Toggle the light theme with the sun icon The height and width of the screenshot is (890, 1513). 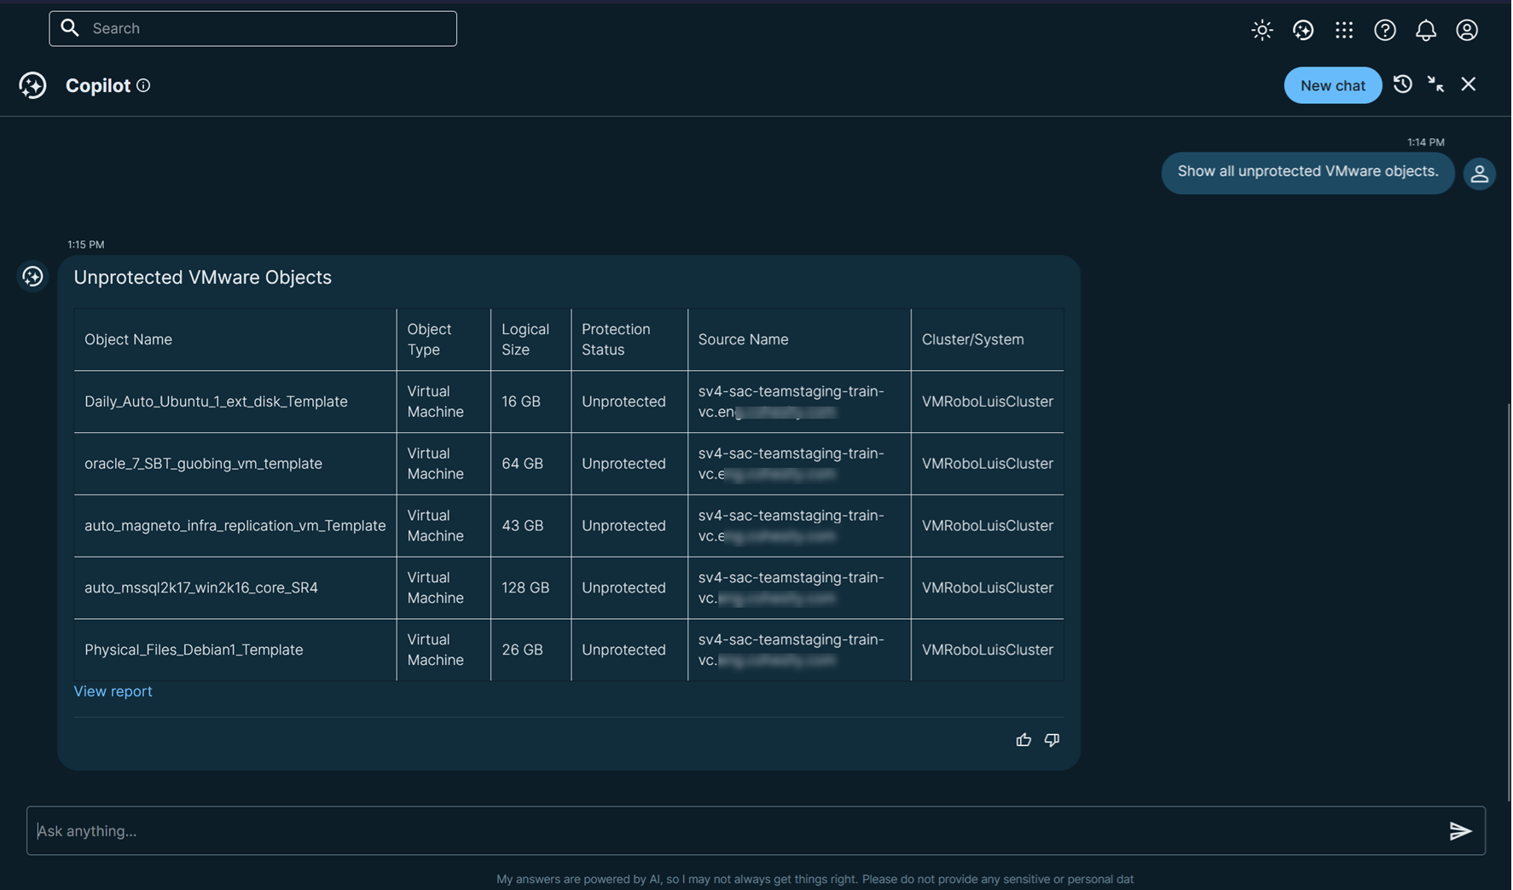[1261, 30]
